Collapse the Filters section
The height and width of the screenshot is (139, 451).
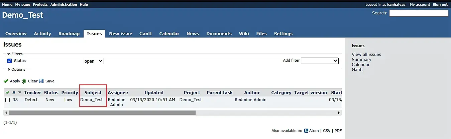9,54
